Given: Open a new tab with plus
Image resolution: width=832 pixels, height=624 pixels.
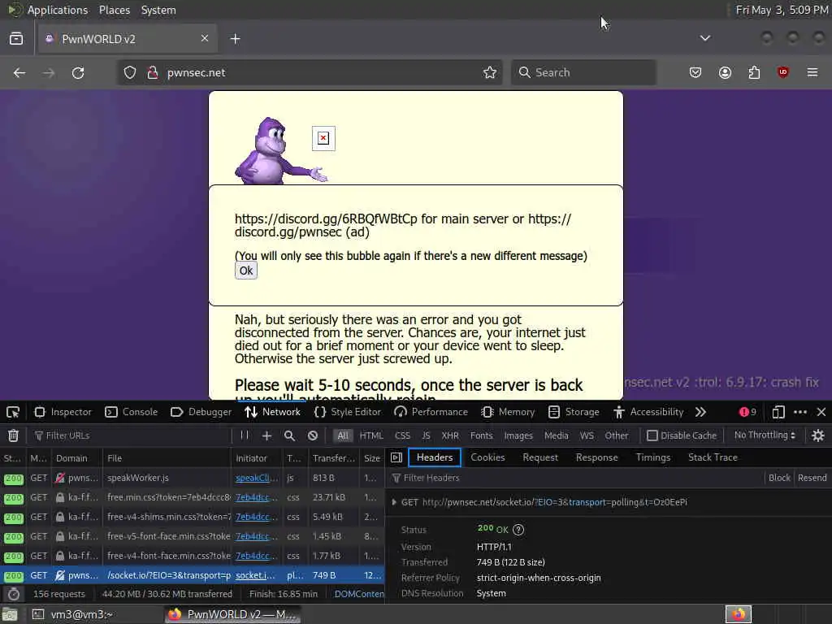Looking at the screenshot, I should [235, 39].
